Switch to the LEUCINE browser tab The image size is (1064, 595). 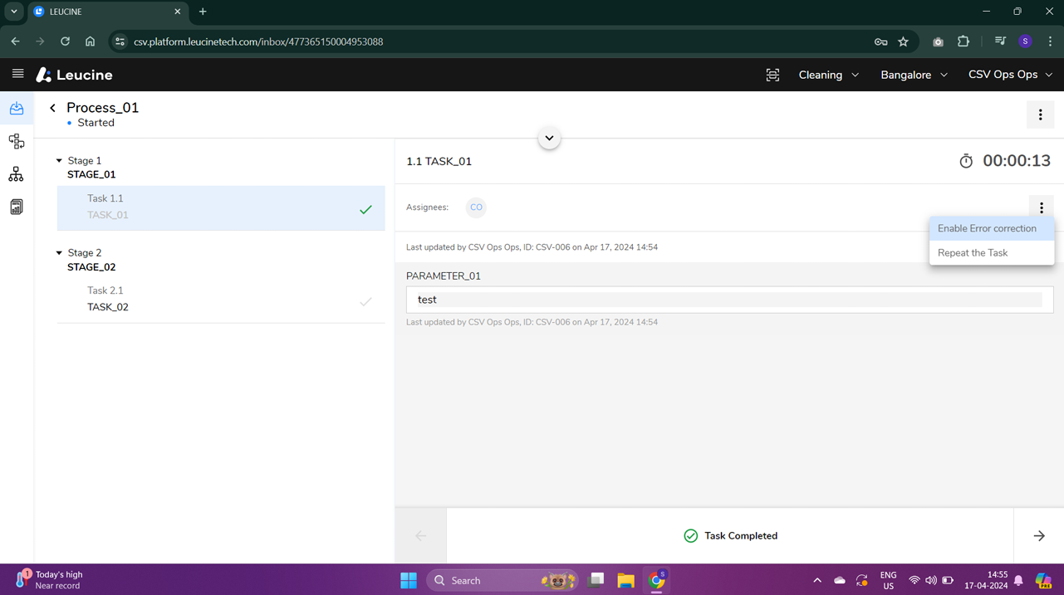[x=108, y=12]
